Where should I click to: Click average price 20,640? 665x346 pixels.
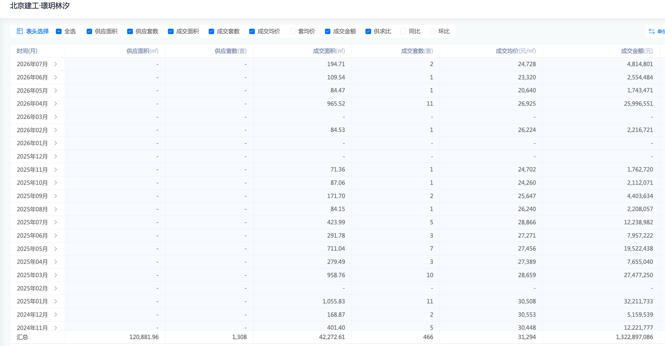point(527,90)
